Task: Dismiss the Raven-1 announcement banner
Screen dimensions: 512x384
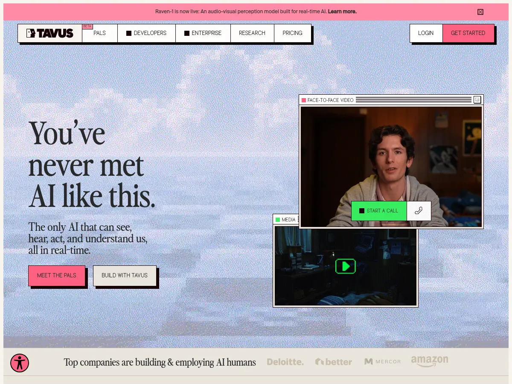Action: tap(480, 12)
